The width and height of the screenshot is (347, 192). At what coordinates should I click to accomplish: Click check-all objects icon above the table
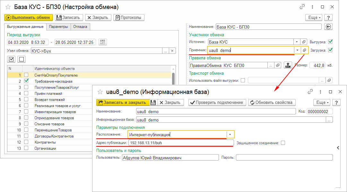(x=12, y=59)
